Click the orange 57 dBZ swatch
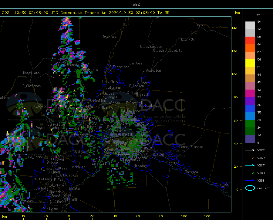The image size is (273, 220). tap(250, 48)
